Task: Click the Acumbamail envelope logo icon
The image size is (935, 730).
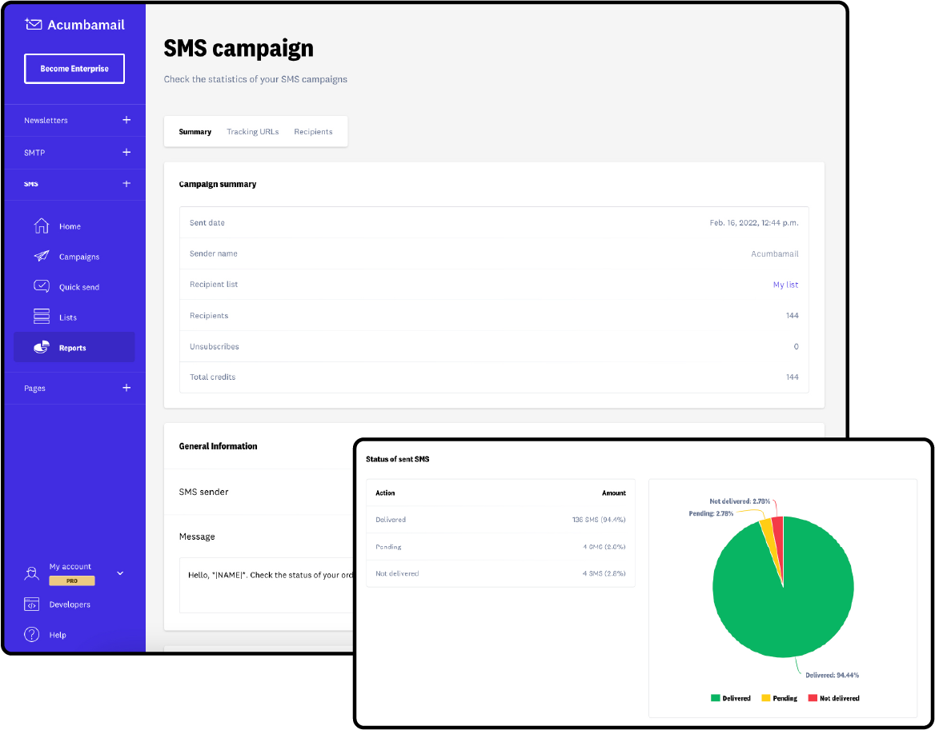Action: click(x=34, y=24)
